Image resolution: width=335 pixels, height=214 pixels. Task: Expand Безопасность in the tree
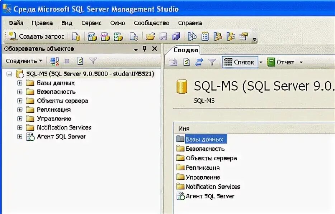[x=20, y=92]
